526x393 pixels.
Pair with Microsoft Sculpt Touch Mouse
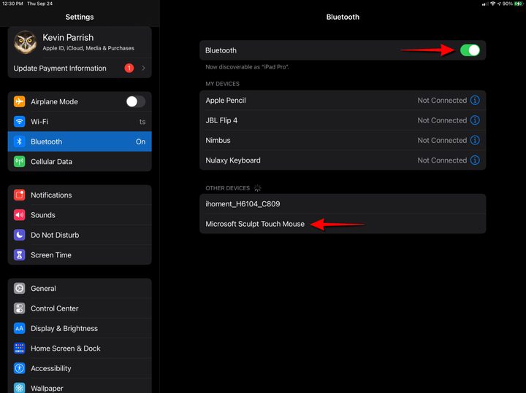pos(343,224)
